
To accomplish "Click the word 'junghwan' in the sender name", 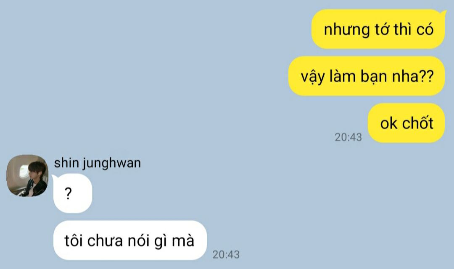I will (x=112, y=164).
